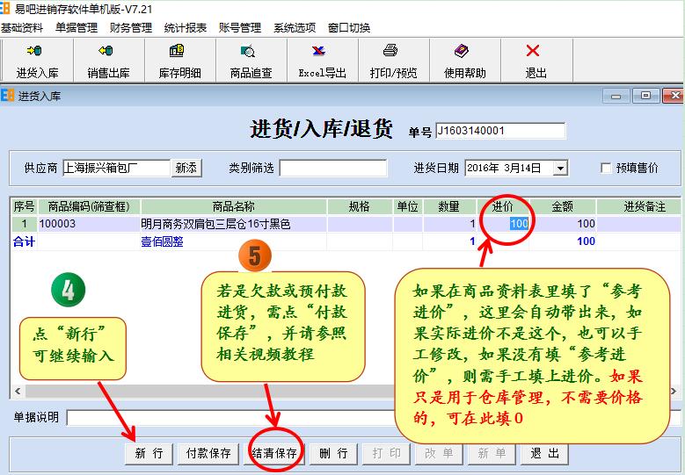Click the 商品追查 product trace icon
Screen dimensions: 685x475
(x=251, y=60)
